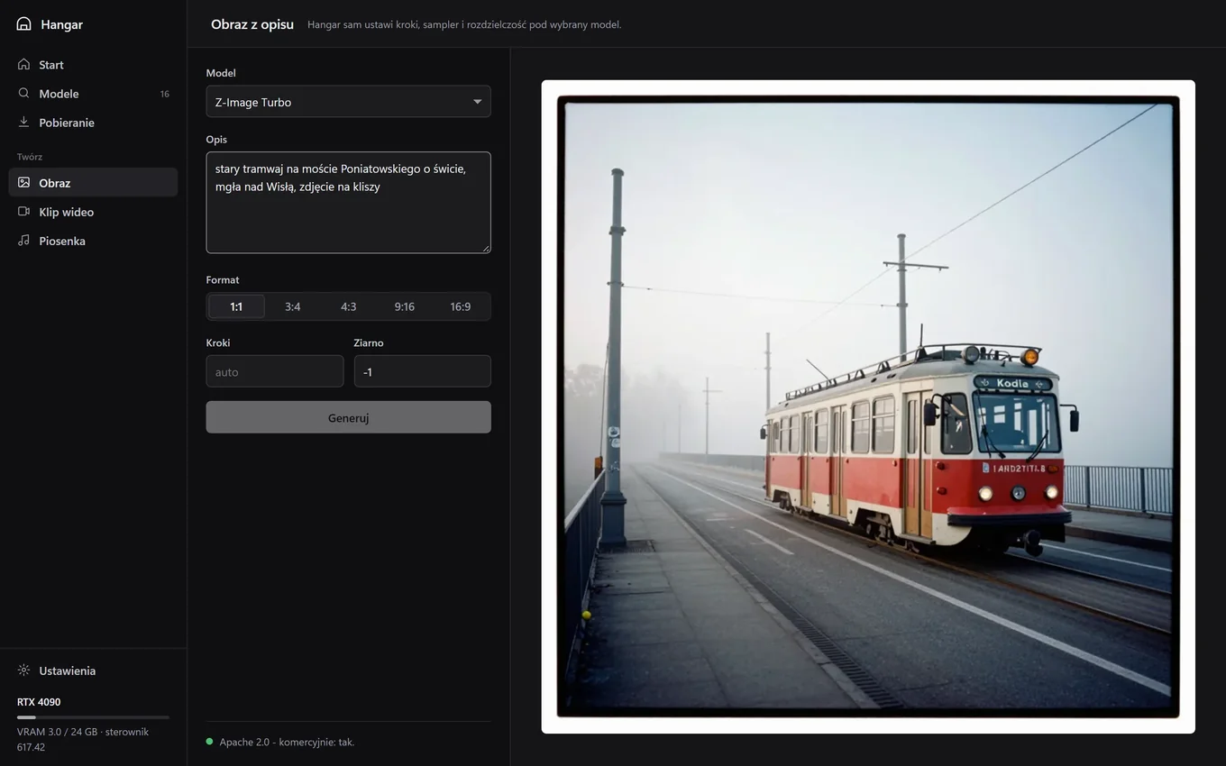Image resolution: width=1226 pixels, height=766 pixels.
Task: Pick the 16:9 format option
Action: [460, 306]
